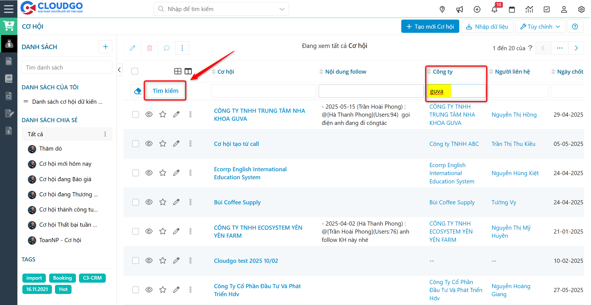591x305 pixels.
Task: Star the Bùi Coffee Supply opportunity
Action: click(163, 202)
